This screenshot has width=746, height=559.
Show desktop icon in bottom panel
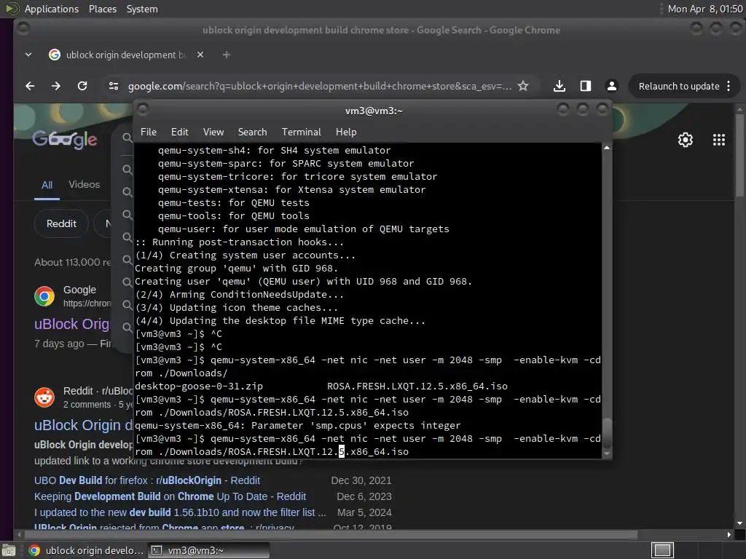(9, 550)
